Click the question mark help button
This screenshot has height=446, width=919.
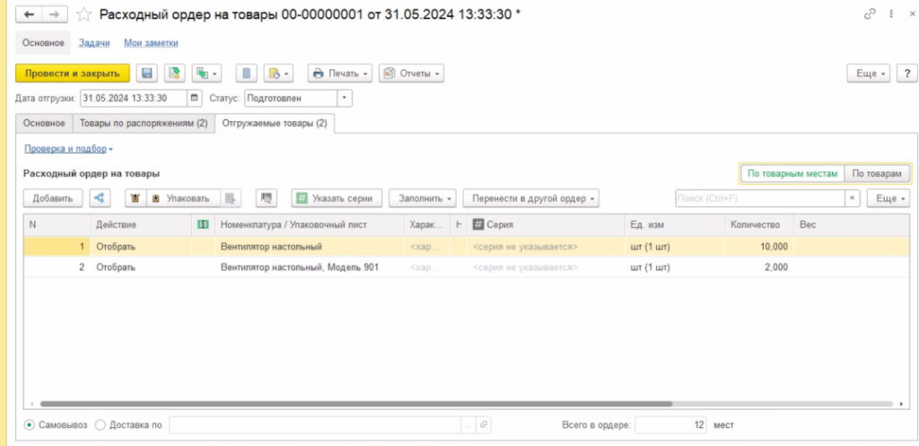coord(906,74)
